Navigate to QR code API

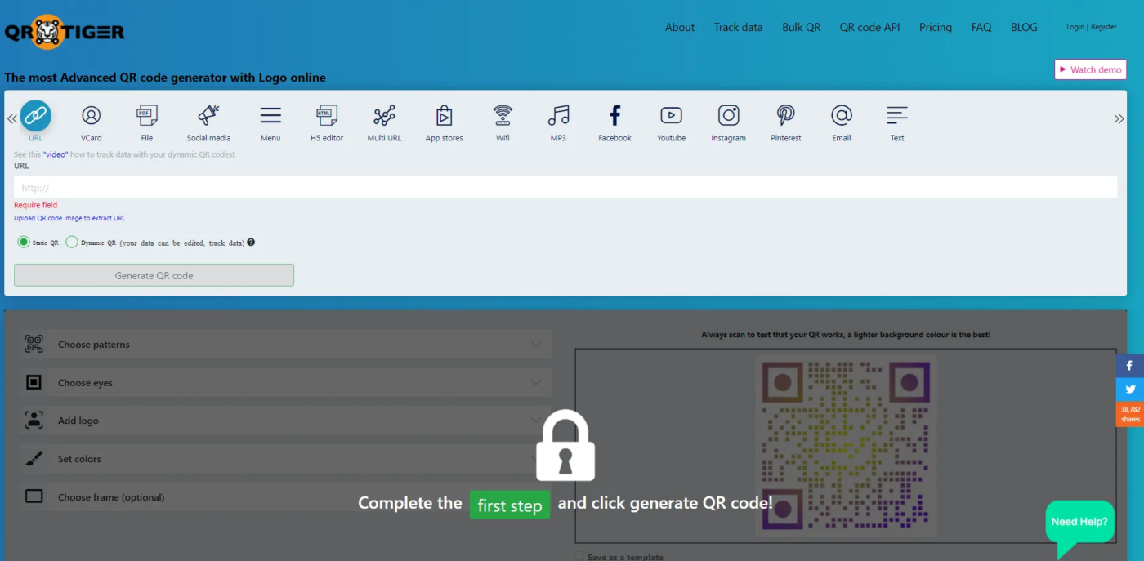click(869, 27)
